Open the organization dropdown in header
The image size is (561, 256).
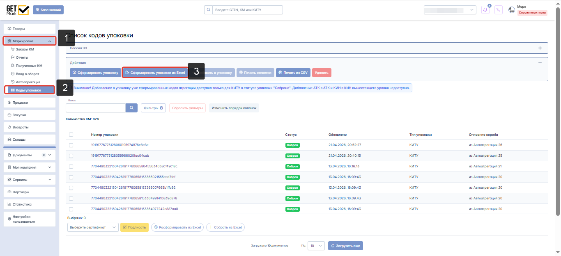coord(450,10)
